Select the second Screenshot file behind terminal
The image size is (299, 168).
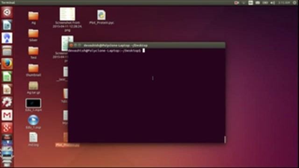[x=65, y=43]
